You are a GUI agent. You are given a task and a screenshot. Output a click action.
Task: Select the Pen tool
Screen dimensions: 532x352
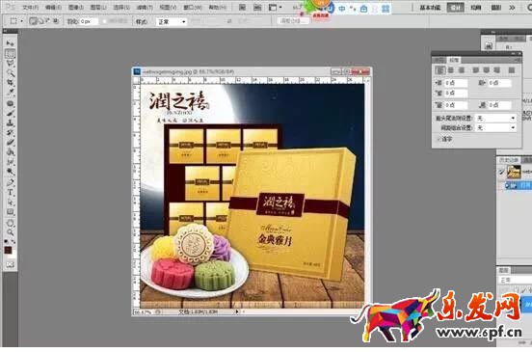click(x=11, y=183)
